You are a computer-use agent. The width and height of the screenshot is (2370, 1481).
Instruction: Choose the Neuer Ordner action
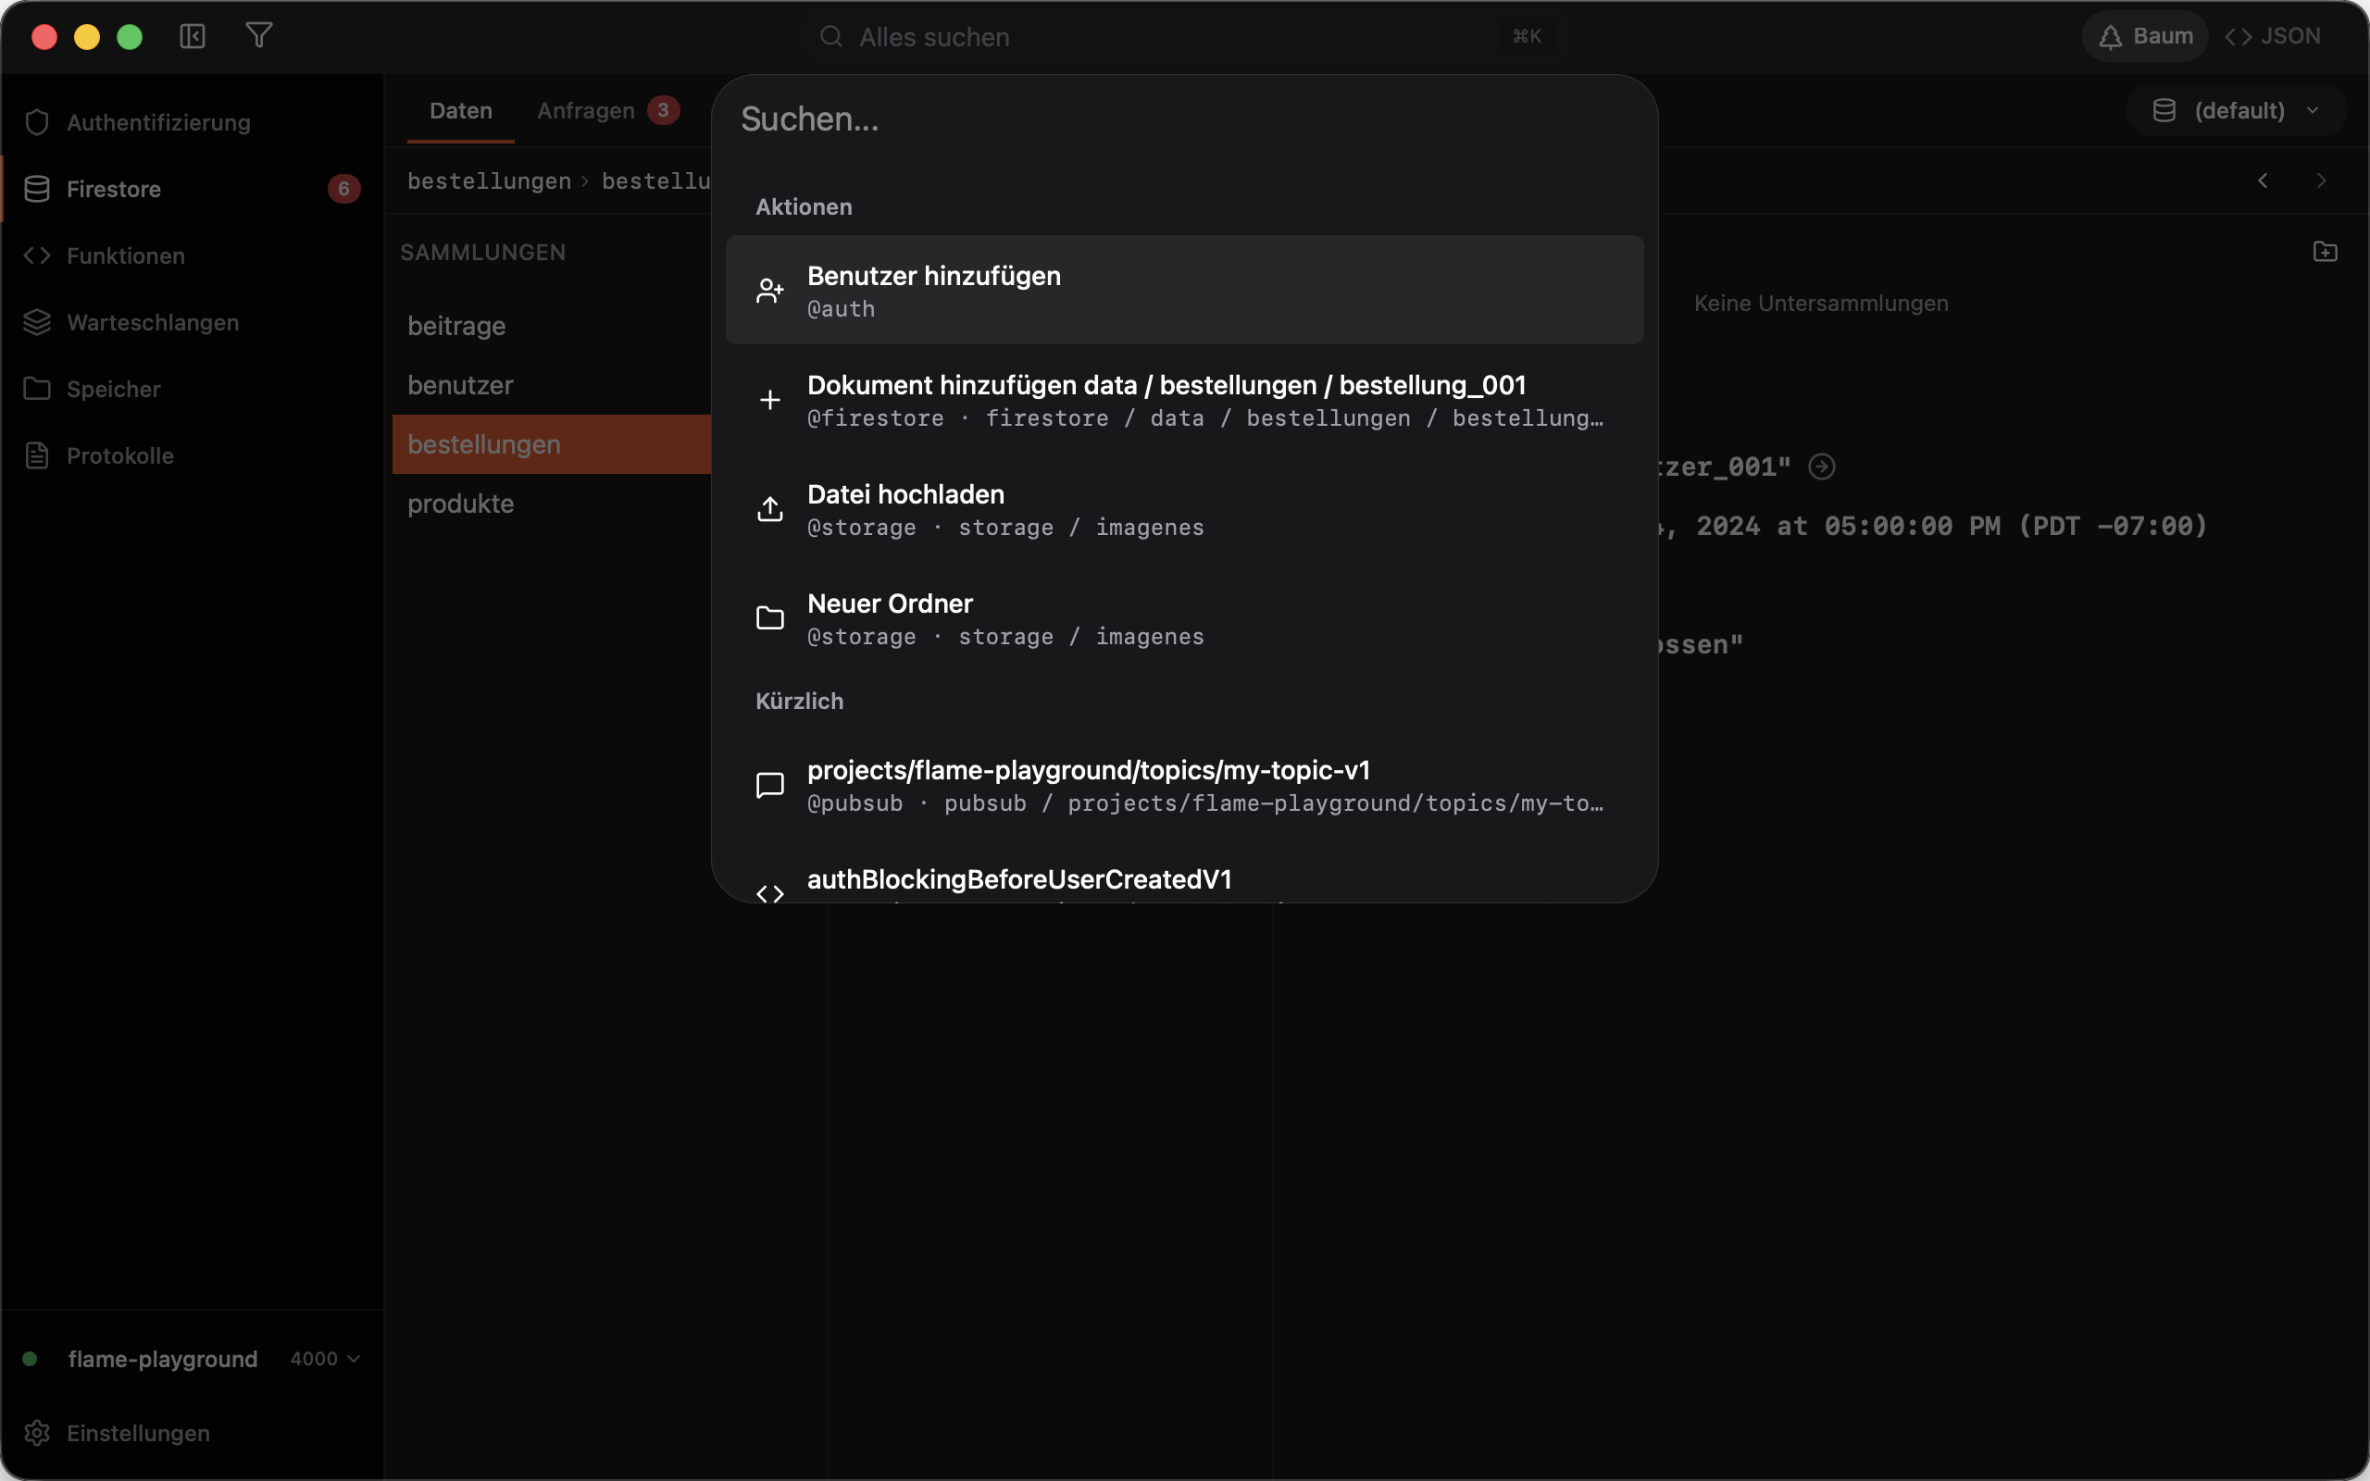point(1184,618)
